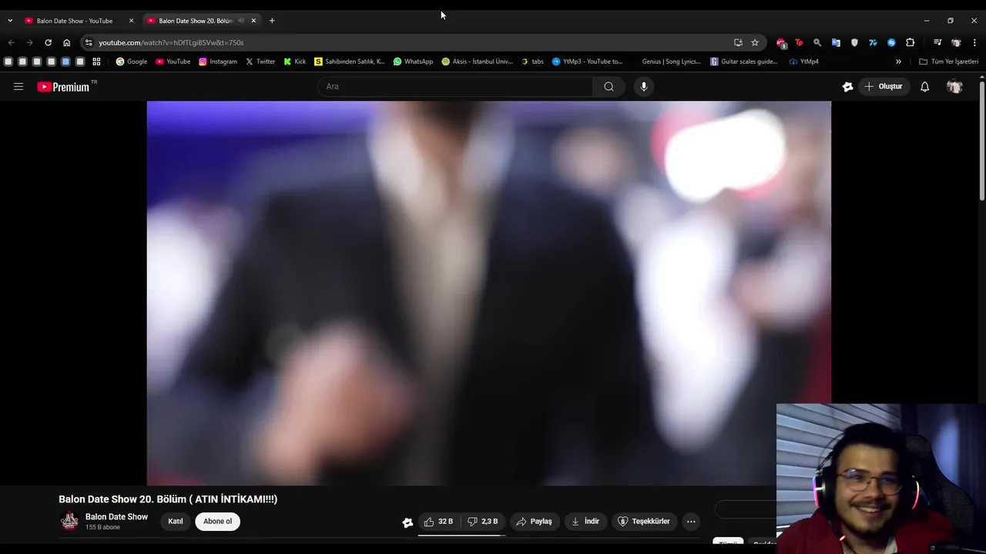The image size is (986, 554).
Task: Install app icon in the address bar
Action: coord(738,42)
